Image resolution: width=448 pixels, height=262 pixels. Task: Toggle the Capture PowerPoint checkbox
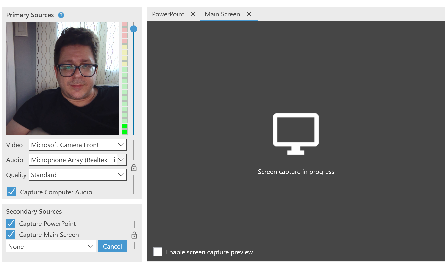pyautogui.click(x=11, y=223)
